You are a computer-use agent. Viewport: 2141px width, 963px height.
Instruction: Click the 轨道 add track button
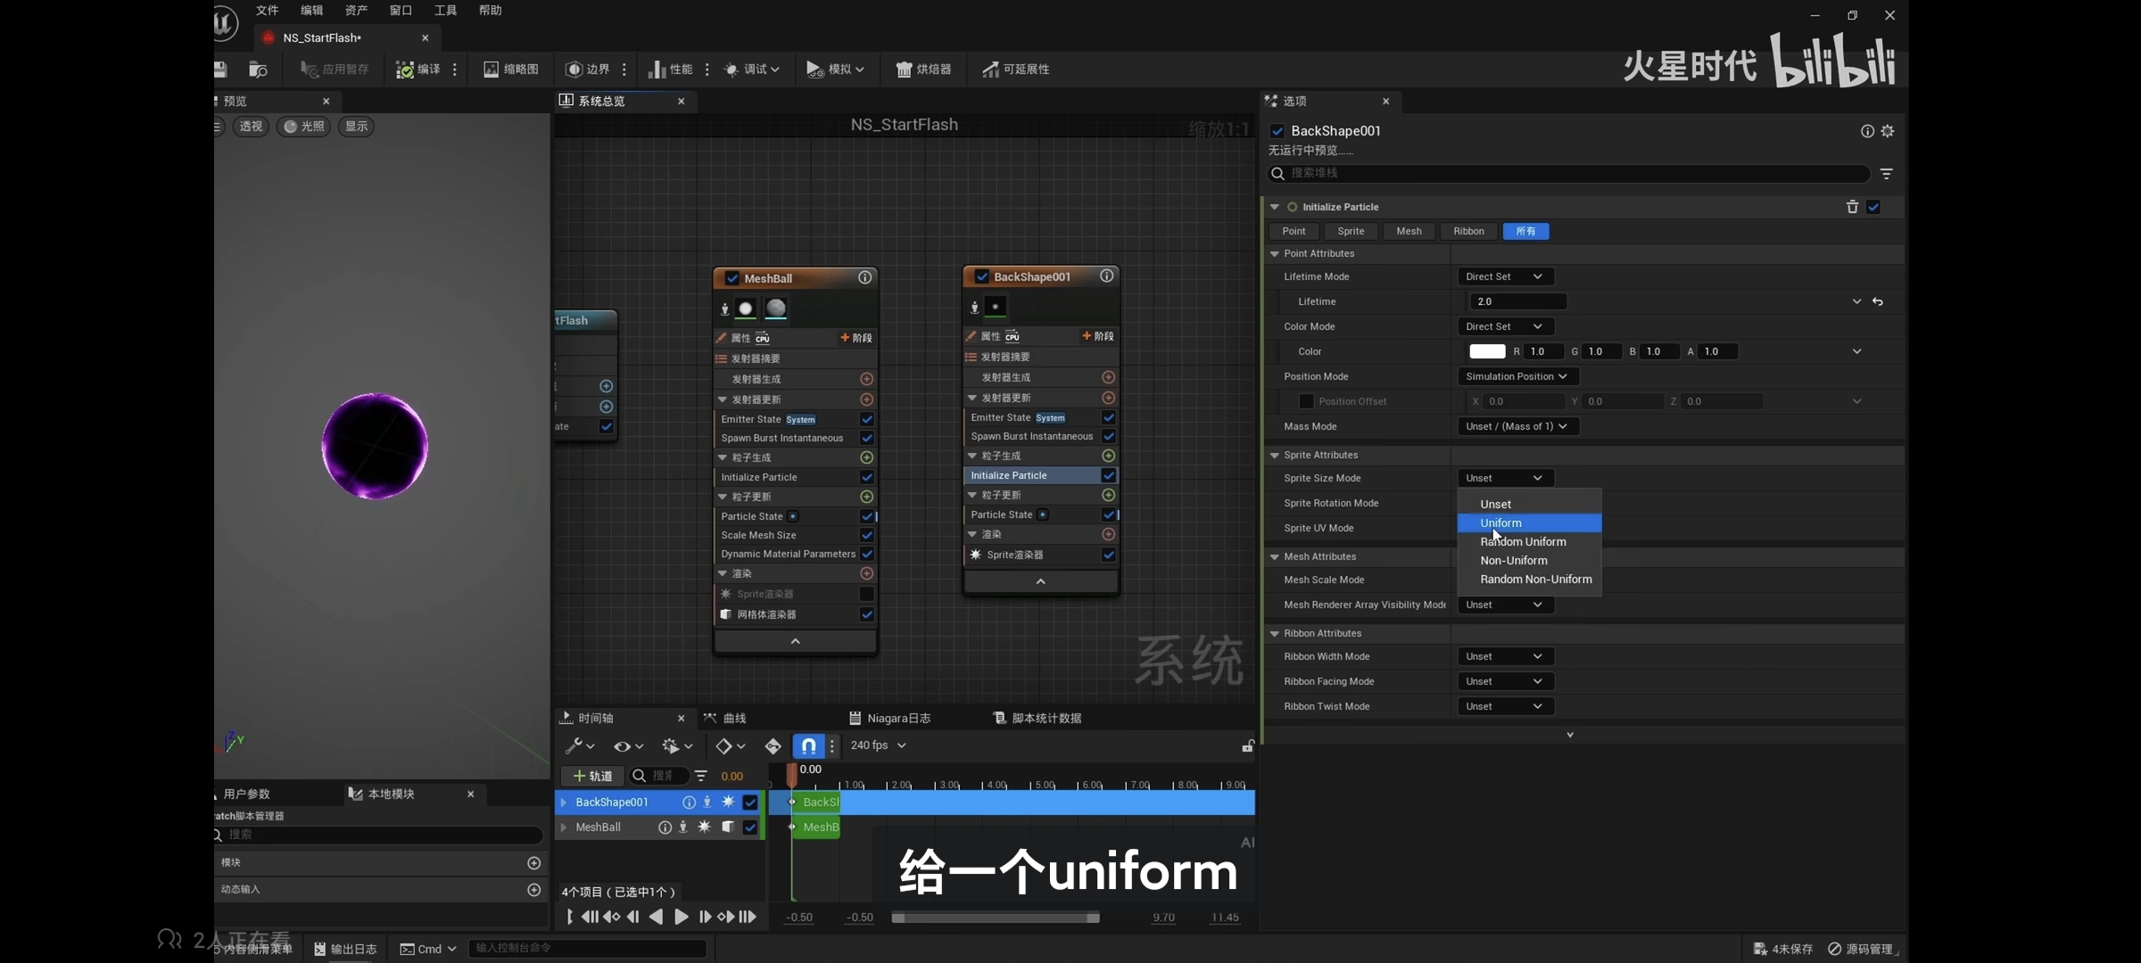pyautogui.click(x=592, y=776)
